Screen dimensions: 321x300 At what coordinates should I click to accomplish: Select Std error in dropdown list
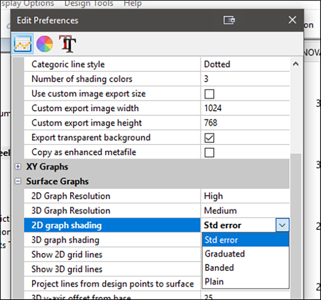pyautogui.click(x=221, y=240)
